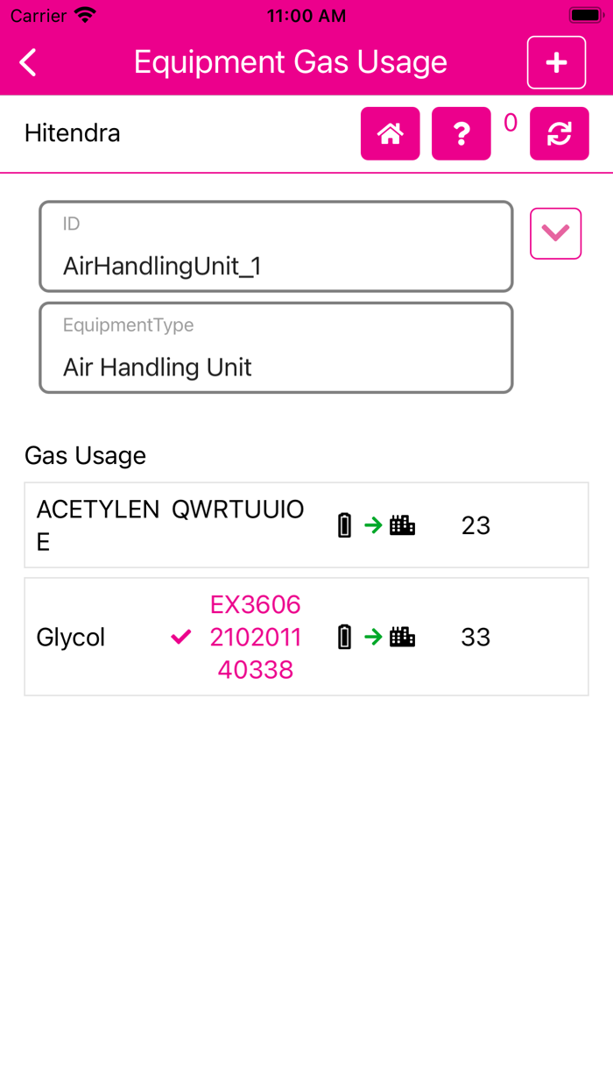Click the building icon on the Glycol row

(x=404, y=637)
